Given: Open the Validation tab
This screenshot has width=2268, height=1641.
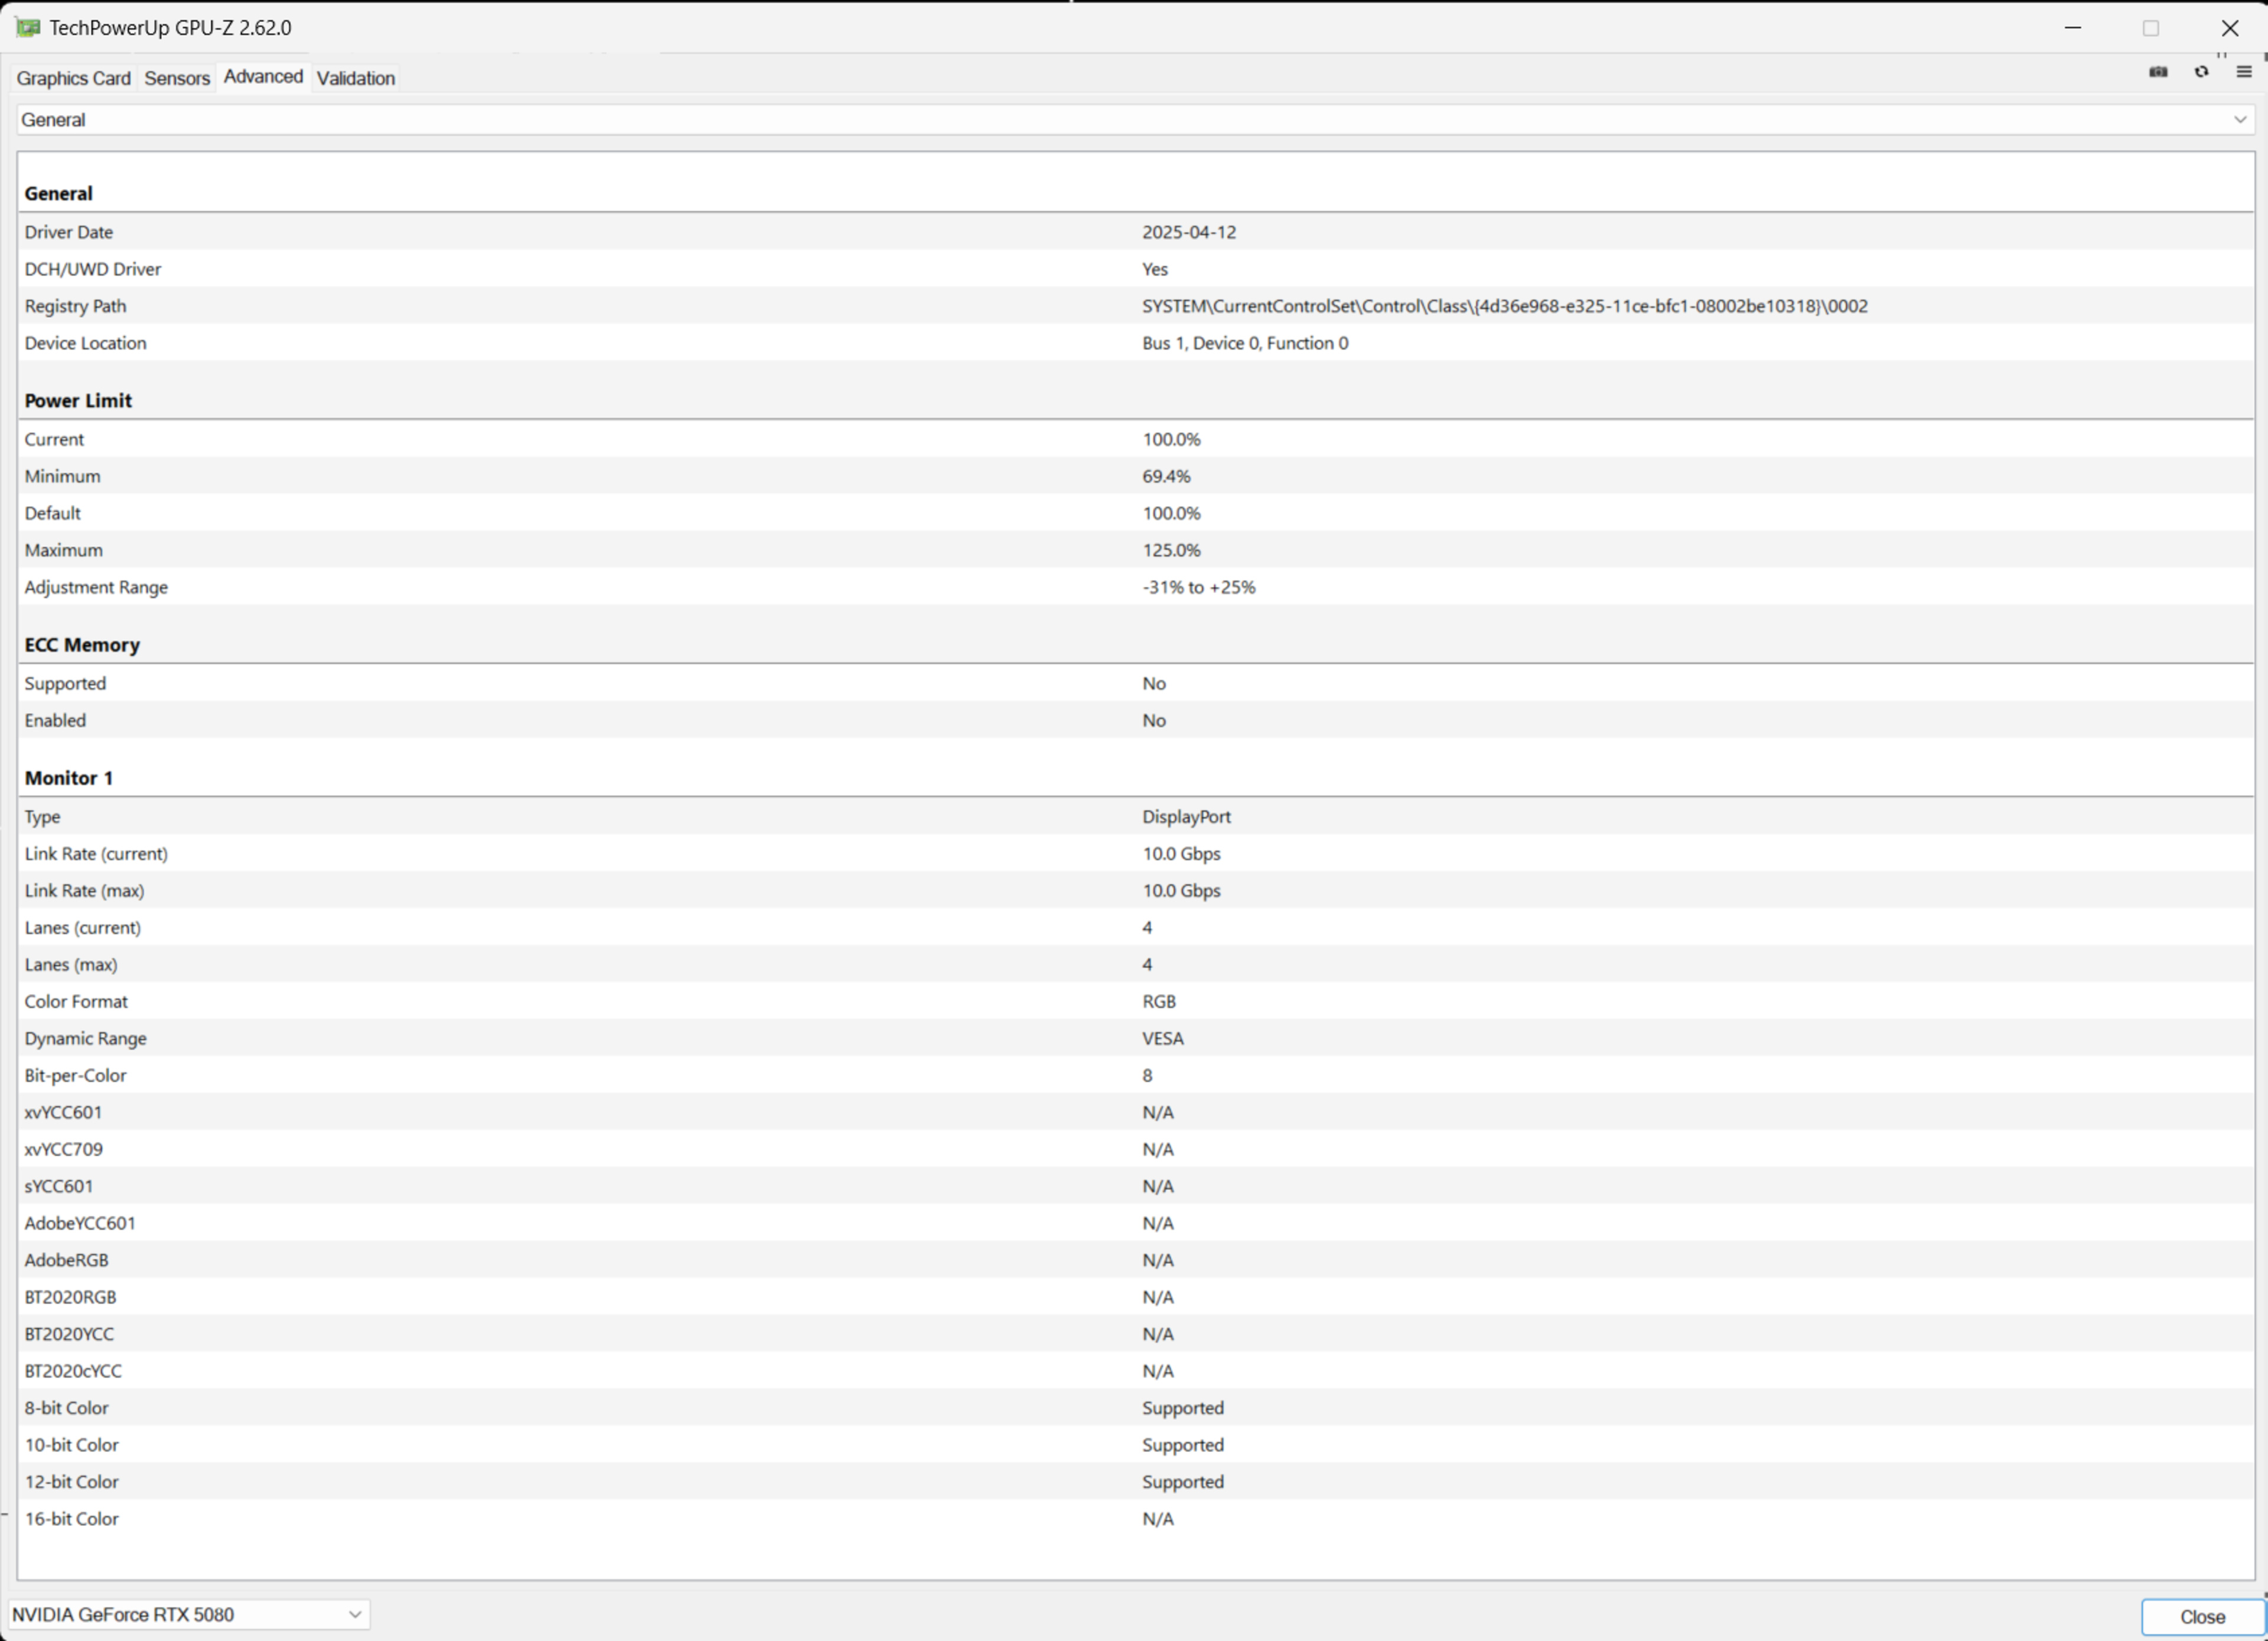Looking at the screenshot, I should [355, 78].
